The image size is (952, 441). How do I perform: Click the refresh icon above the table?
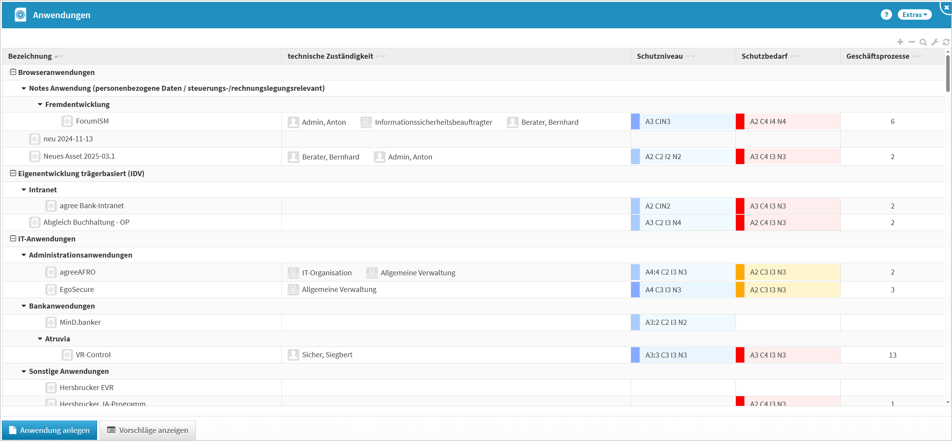coord(946,42)
